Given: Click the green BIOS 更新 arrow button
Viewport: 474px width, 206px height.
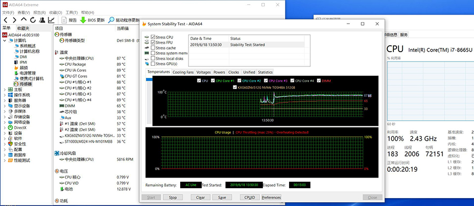Looking at the screenshot, I should click(x=92, y=20).
